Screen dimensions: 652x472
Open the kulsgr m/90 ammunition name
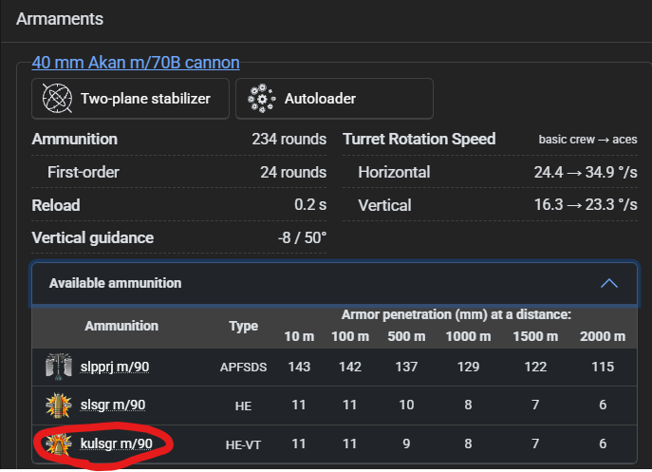117,444
